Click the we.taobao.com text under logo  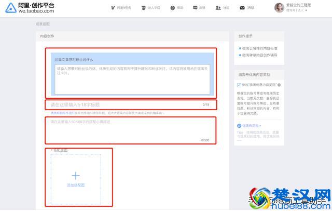(x=36, y=11)
